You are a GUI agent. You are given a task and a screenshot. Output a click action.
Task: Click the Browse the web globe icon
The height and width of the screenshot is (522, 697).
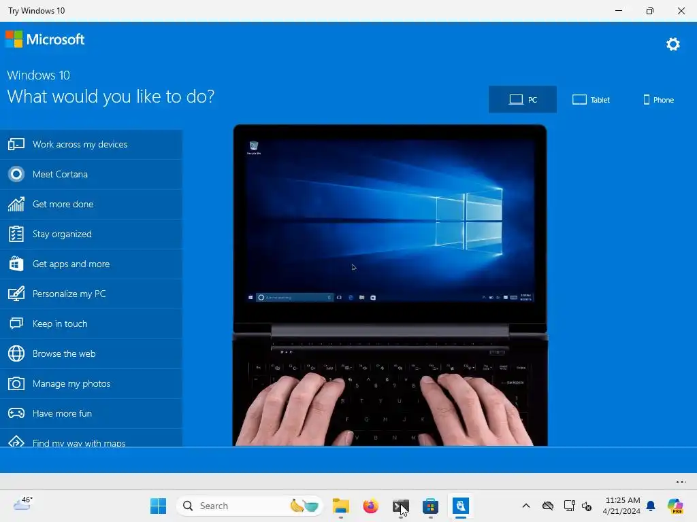coord(16,353)
